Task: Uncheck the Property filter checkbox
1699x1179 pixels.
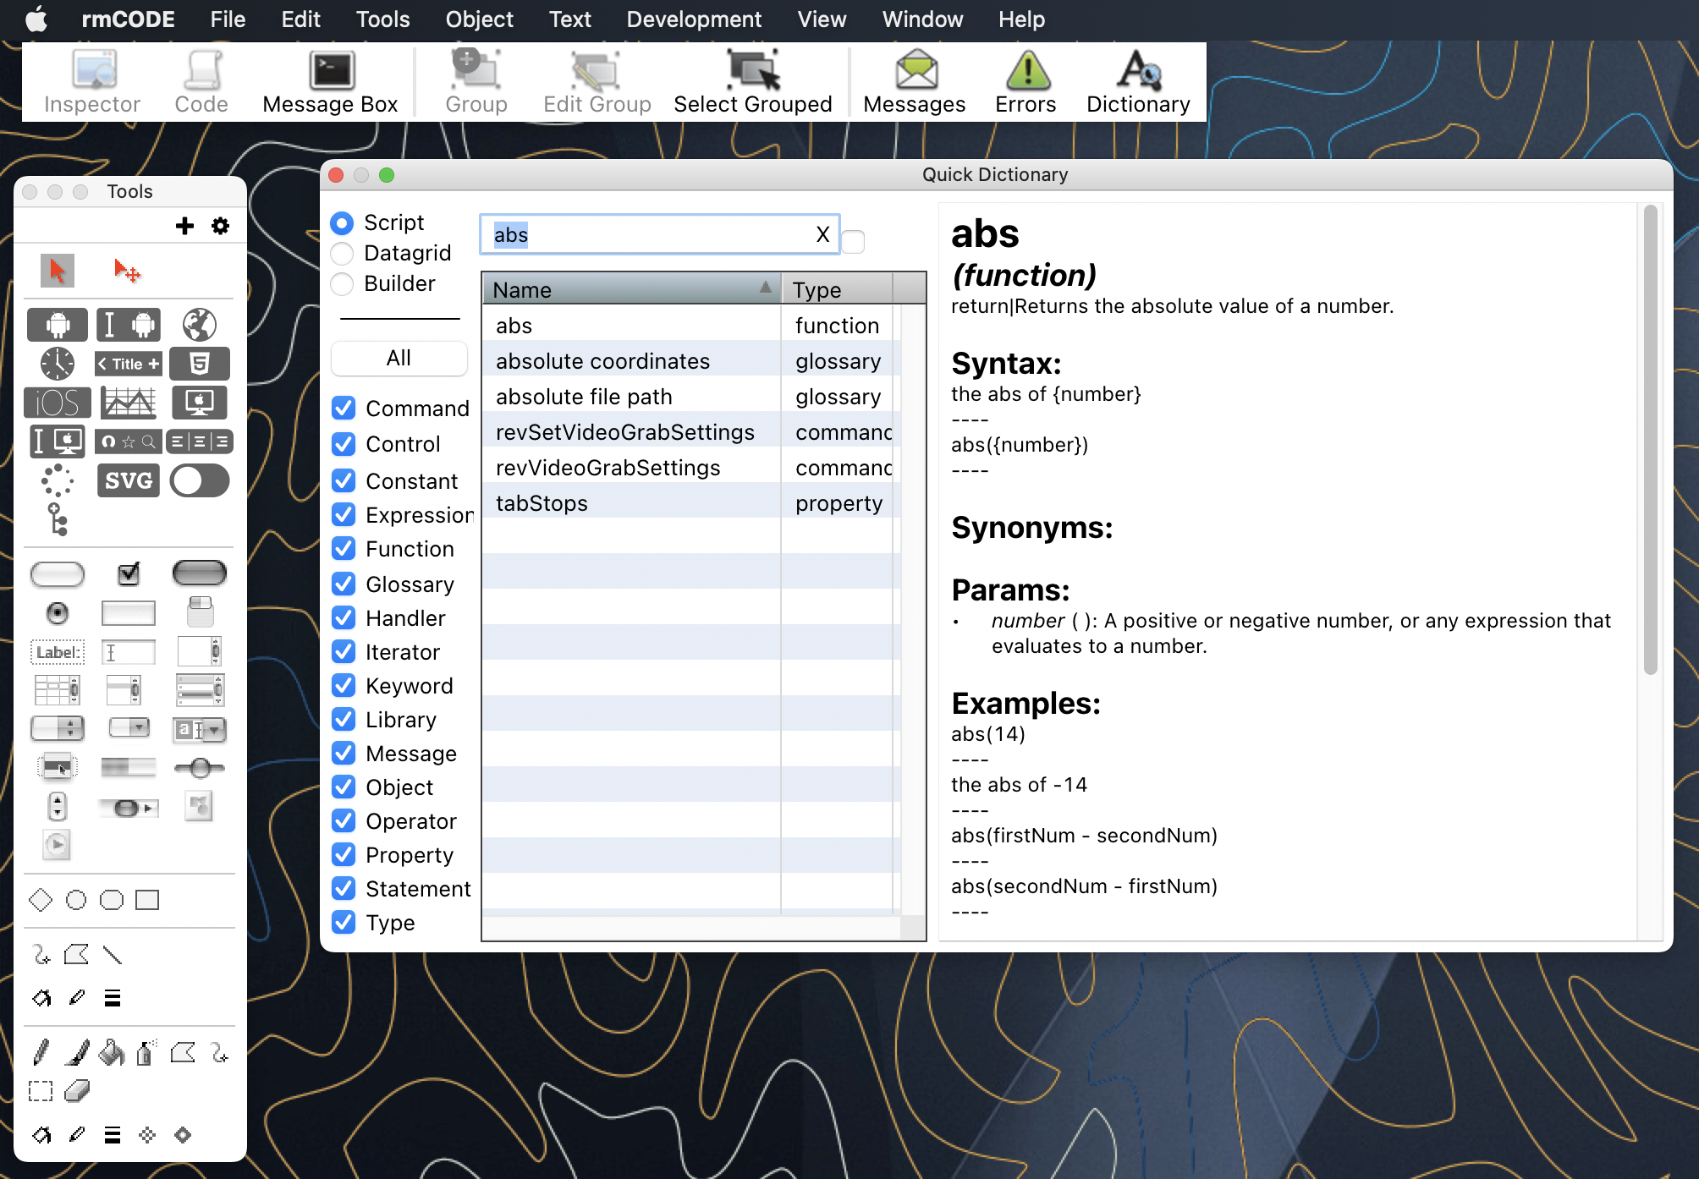Action: click(x=344, y=854)
